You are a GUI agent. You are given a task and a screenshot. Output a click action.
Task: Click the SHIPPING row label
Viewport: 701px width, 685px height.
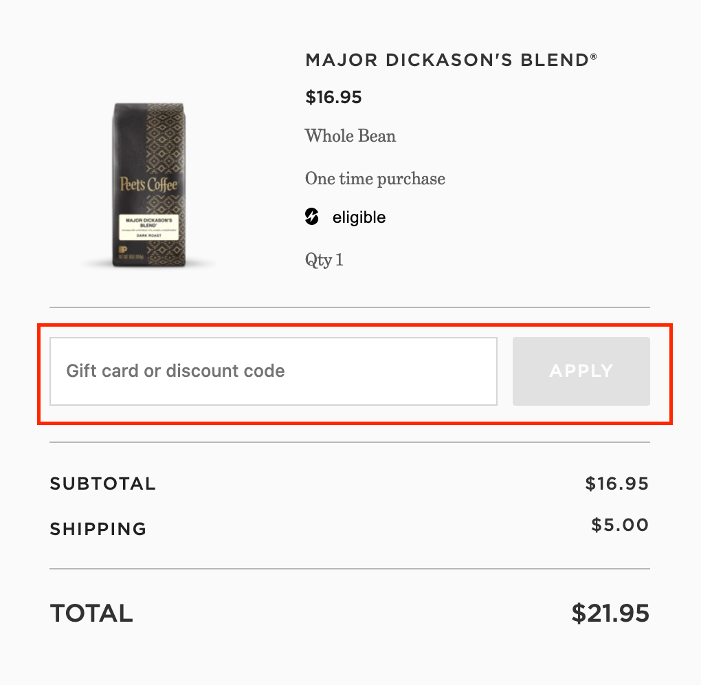coord(98,529)
